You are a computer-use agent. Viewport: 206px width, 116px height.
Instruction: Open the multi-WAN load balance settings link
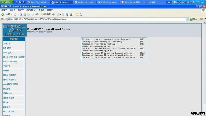coord(14,57)
